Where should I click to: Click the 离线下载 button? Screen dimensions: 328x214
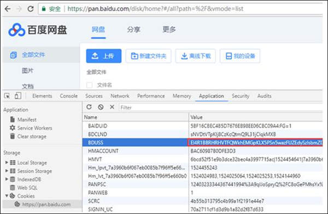tap(195, 56)
